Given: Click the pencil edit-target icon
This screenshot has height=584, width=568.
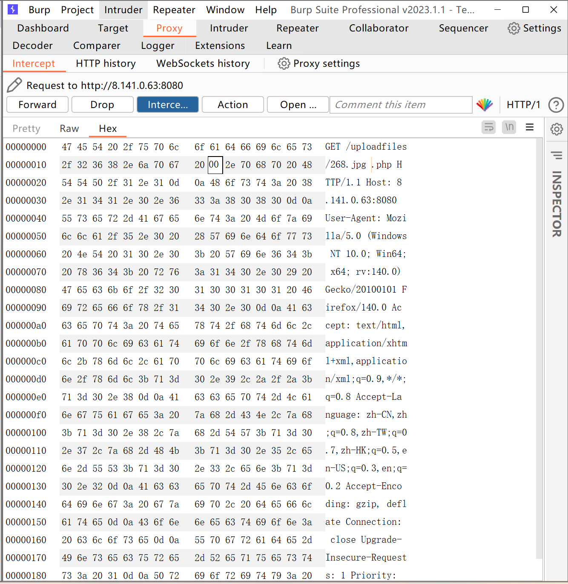Looking at the screenshot, I should point(14,85).
